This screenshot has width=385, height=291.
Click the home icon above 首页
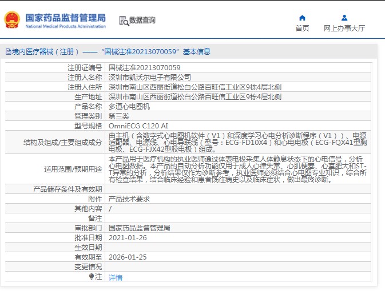302,18
